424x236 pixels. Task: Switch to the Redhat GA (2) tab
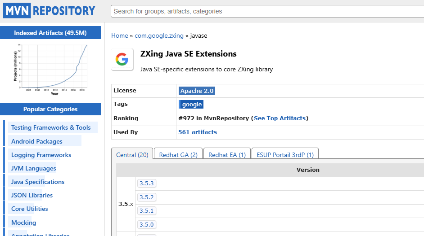[x=178, y=155]
